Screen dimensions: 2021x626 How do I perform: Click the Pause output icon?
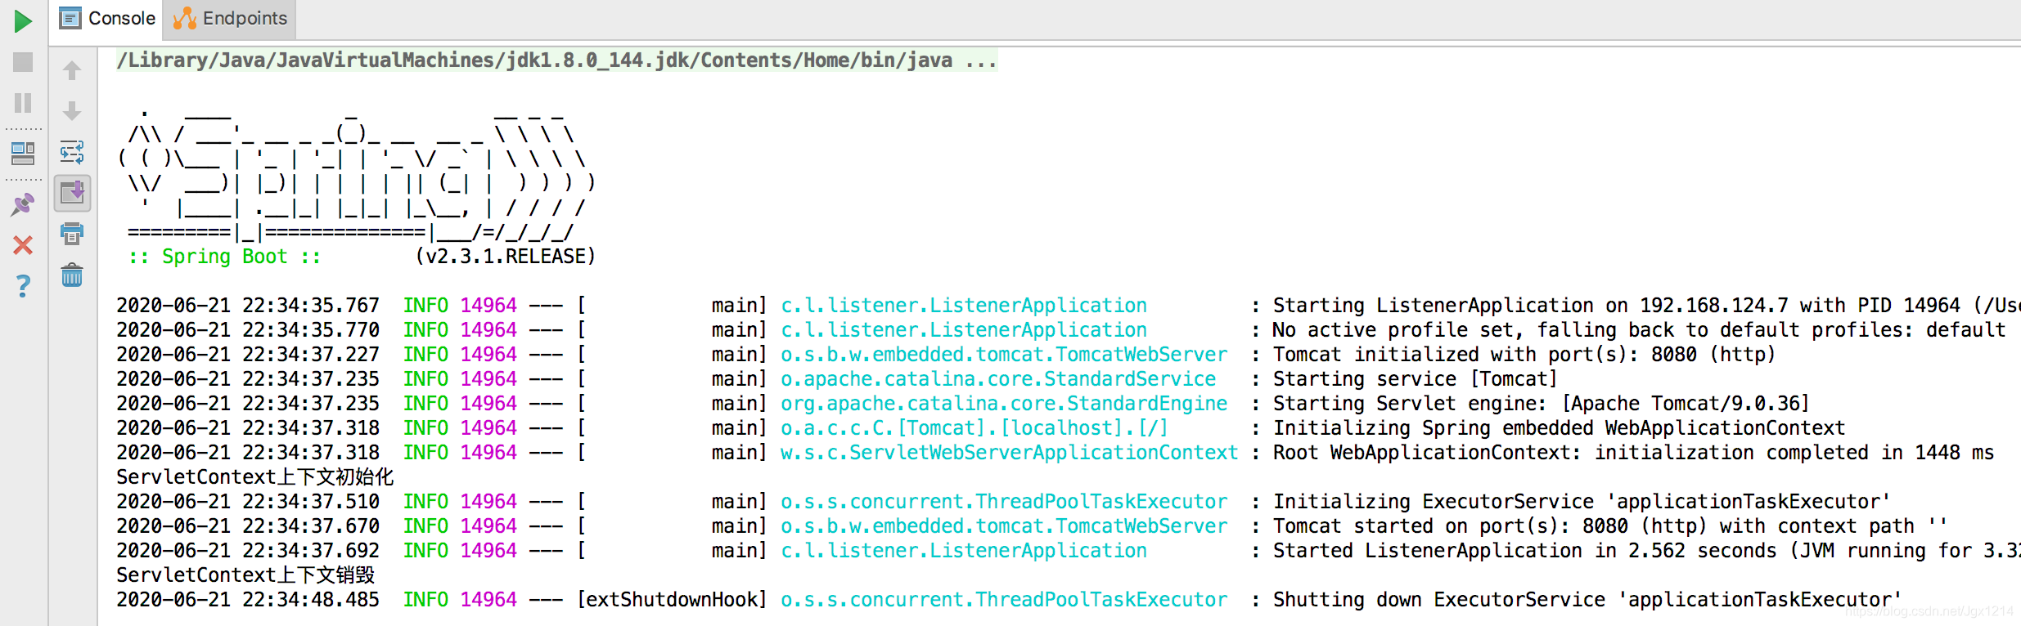coord(23,103)
